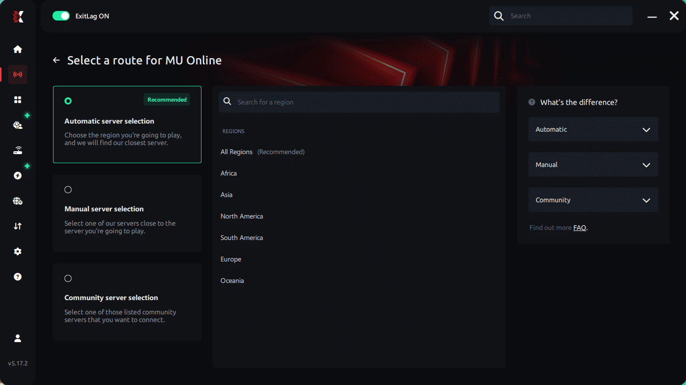Click the green Recommended badge
The image size is (686, 385).
(167, 100)
